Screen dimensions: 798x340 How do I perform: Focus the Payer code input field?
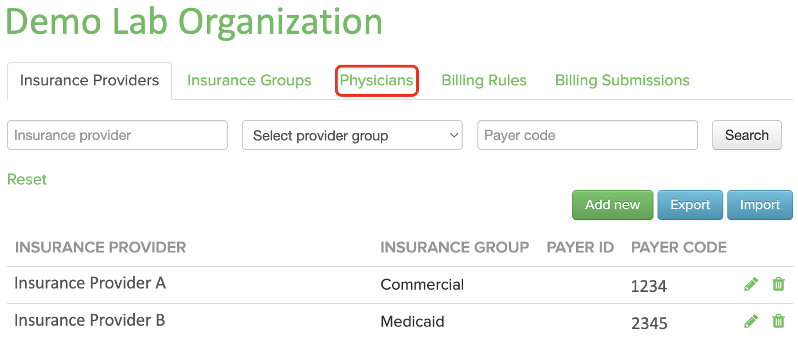point(588,135)
